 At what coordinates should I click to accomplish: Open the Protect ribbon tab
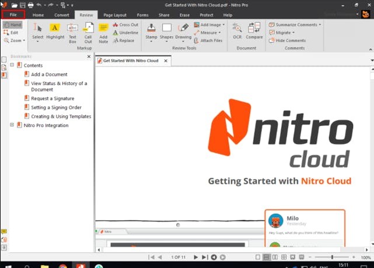tap(207, 15)
